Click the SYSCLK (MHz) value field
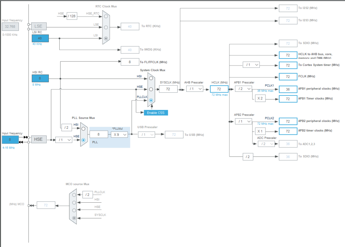This screenshot has width=345, height=247. (x=168, y=89)
